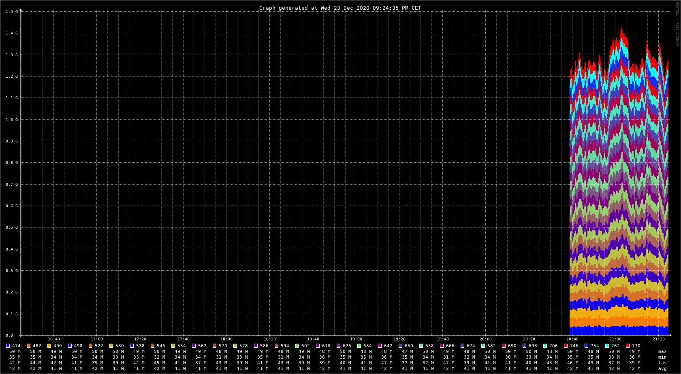Click the 1.5 G label on y-axis
Viewport: 681px width, 374px height.
coord(12,12)
